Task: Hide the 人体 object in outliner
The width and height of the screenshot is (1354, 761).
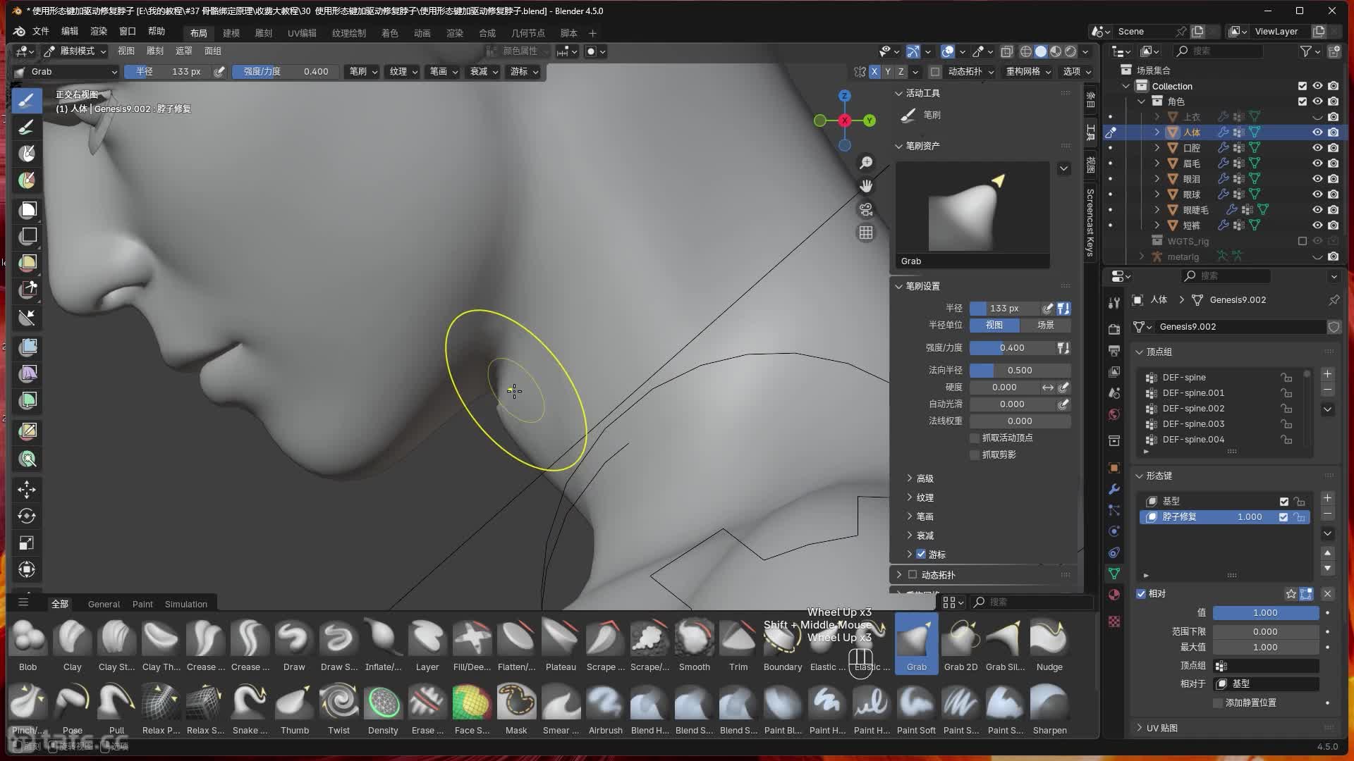Action: click(1317, 132)
